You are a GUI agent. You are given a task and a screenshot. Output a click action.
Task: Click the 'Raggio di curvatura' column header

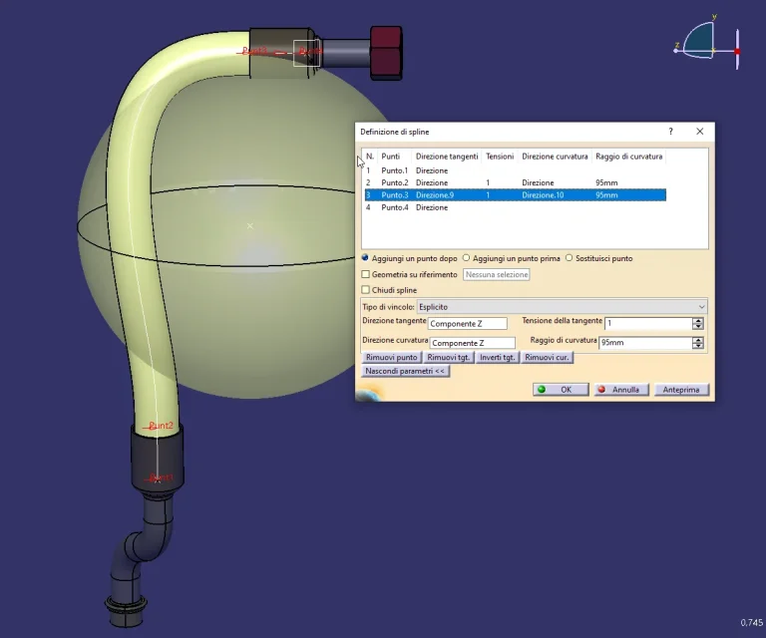(629, 157)
